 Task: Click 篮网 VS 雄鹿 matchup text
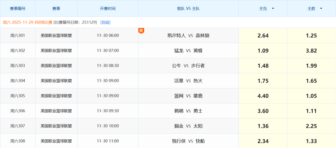[188, 96]
